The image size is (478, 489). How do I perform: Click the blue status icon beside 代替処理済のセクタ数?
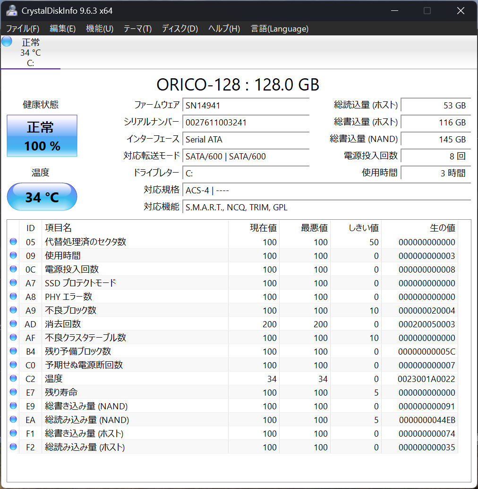point(14,242)
